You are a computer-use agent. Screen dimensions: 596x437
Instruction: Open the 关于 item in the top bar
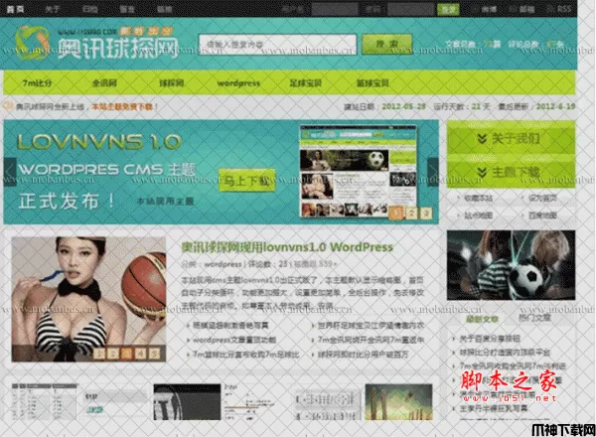tap(53, 9)
